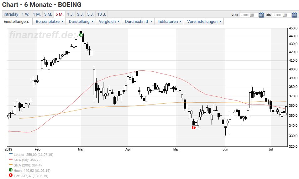299x179 pixels.
Task: Click the red T low marker on chart
Action: coord(194,127)
